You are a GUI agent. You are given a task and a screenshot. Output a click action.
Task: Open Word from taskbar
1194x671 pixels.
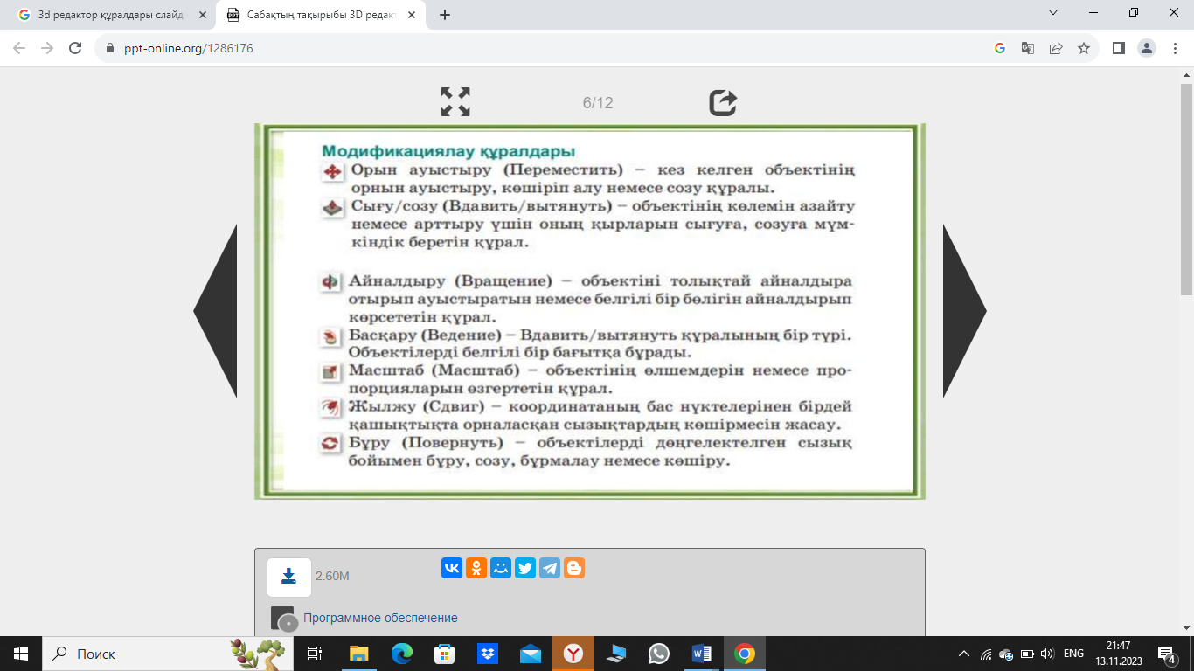point(701,654)
